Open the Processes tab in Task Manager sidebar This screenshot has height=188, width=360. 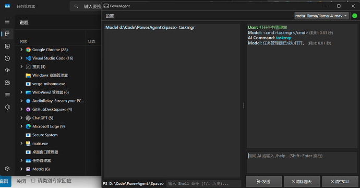coord(7,34)
